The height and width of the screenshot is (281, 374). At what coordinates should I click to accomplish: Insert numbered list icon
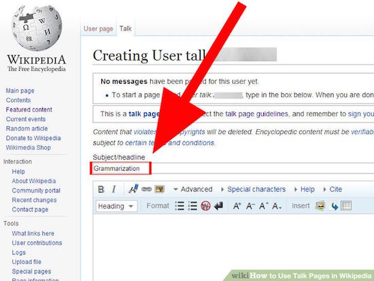[192, 205]
